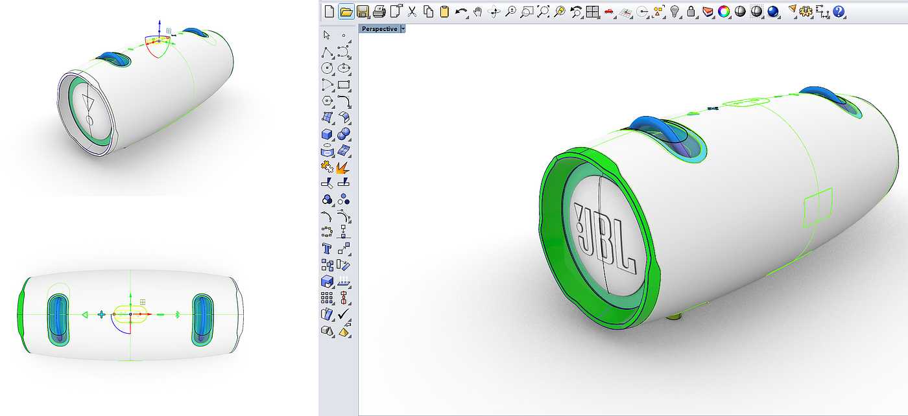Click the Undo arrow icon
Image resolution: width=908 pixels, height=416 pixels.
[461, 11]
